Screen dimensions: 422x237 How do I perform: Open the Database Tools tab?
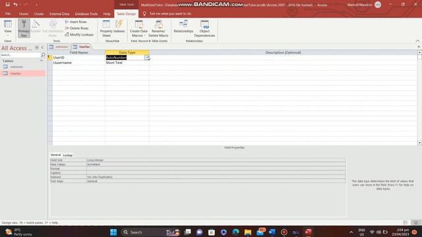(x=86, y=14)
